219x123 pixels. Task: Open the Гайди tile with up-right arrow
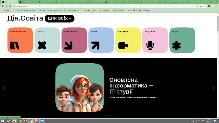point(101,40)
